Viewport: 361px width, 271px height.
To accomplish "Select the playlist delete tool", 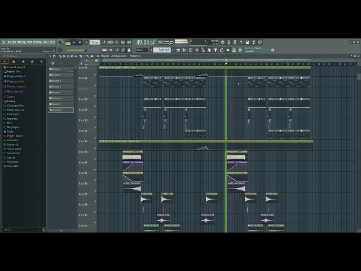I will [68, 56].
